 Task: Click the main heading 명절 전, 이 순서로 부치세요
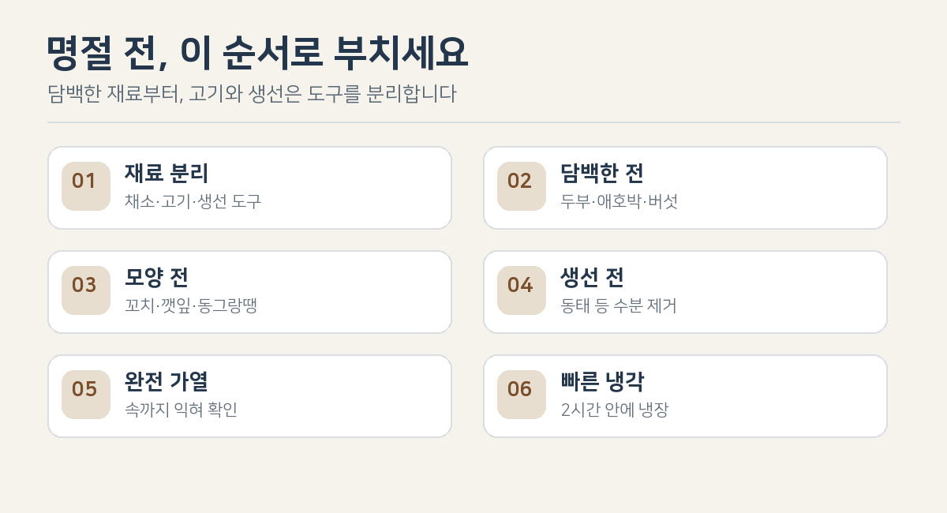click(258, 54)
